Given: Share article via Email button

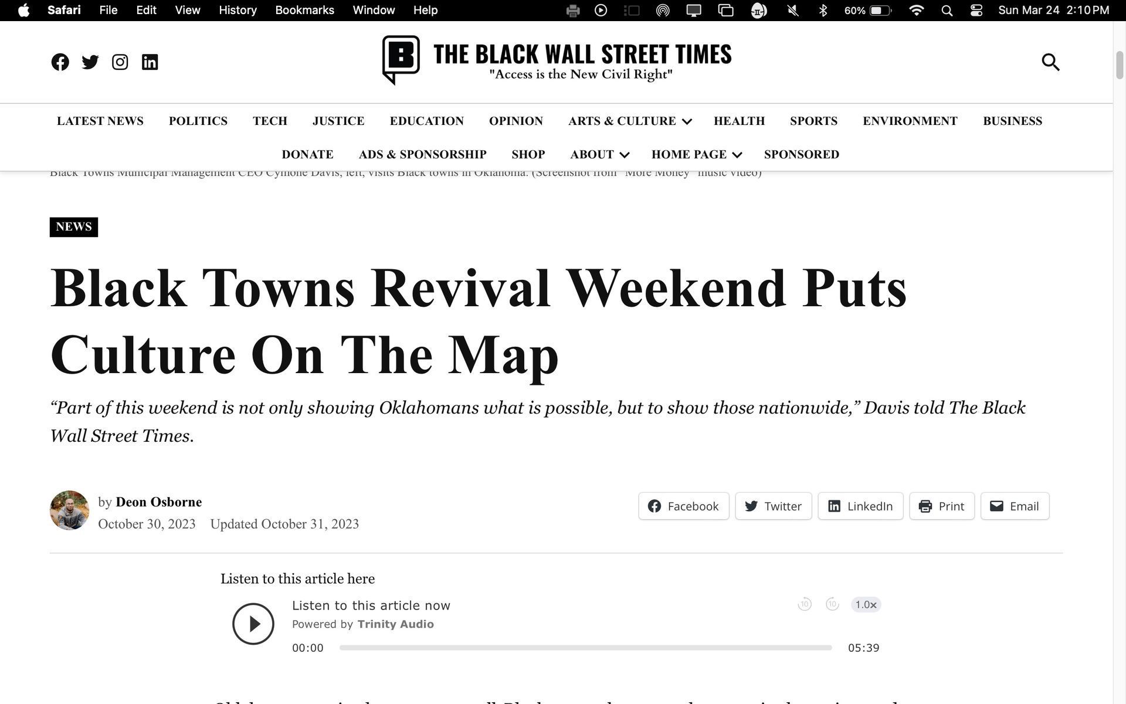Looking at the screenshot, I should [x=1014, y=506].
